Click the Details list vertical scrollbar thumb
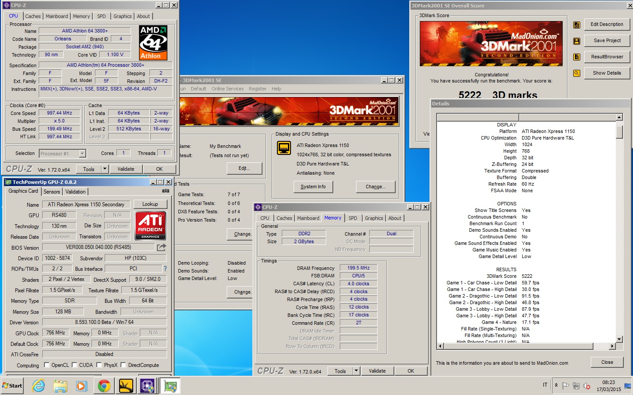The height and width of the screenshot is (395, 633). click(619, 132)
